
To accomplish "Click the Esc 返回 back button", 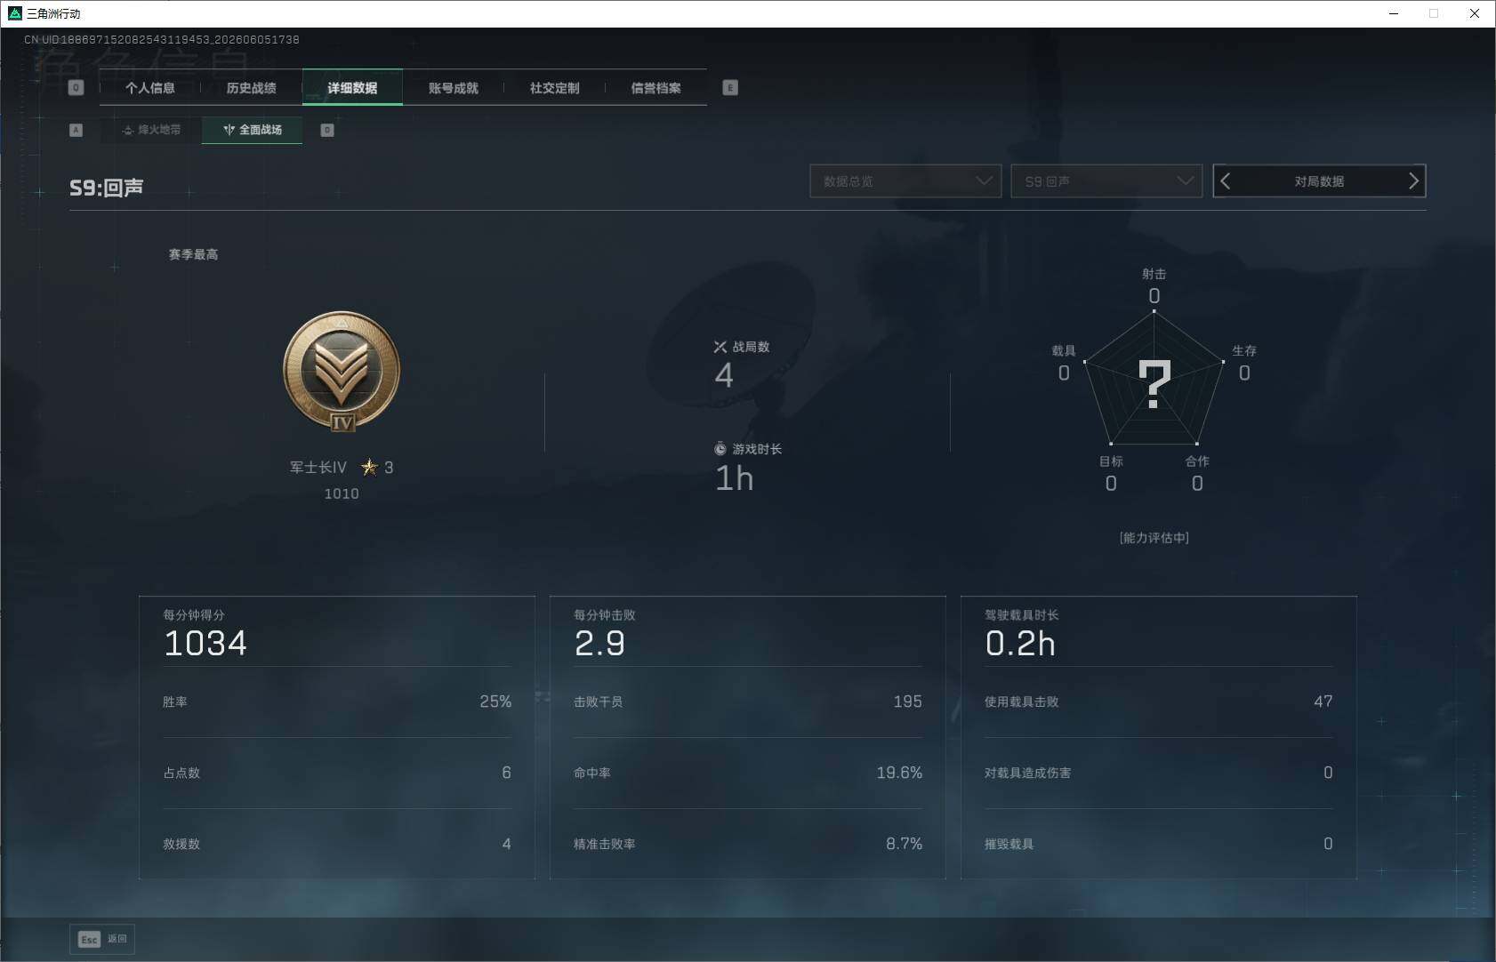I will coord(102,939).
